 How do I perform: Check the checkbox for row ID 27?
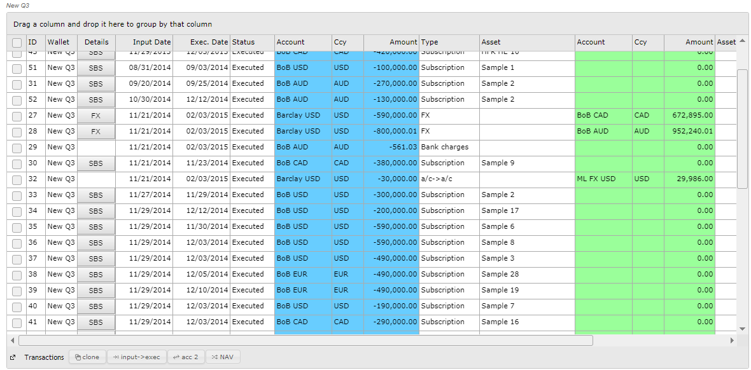pos(17,116)
